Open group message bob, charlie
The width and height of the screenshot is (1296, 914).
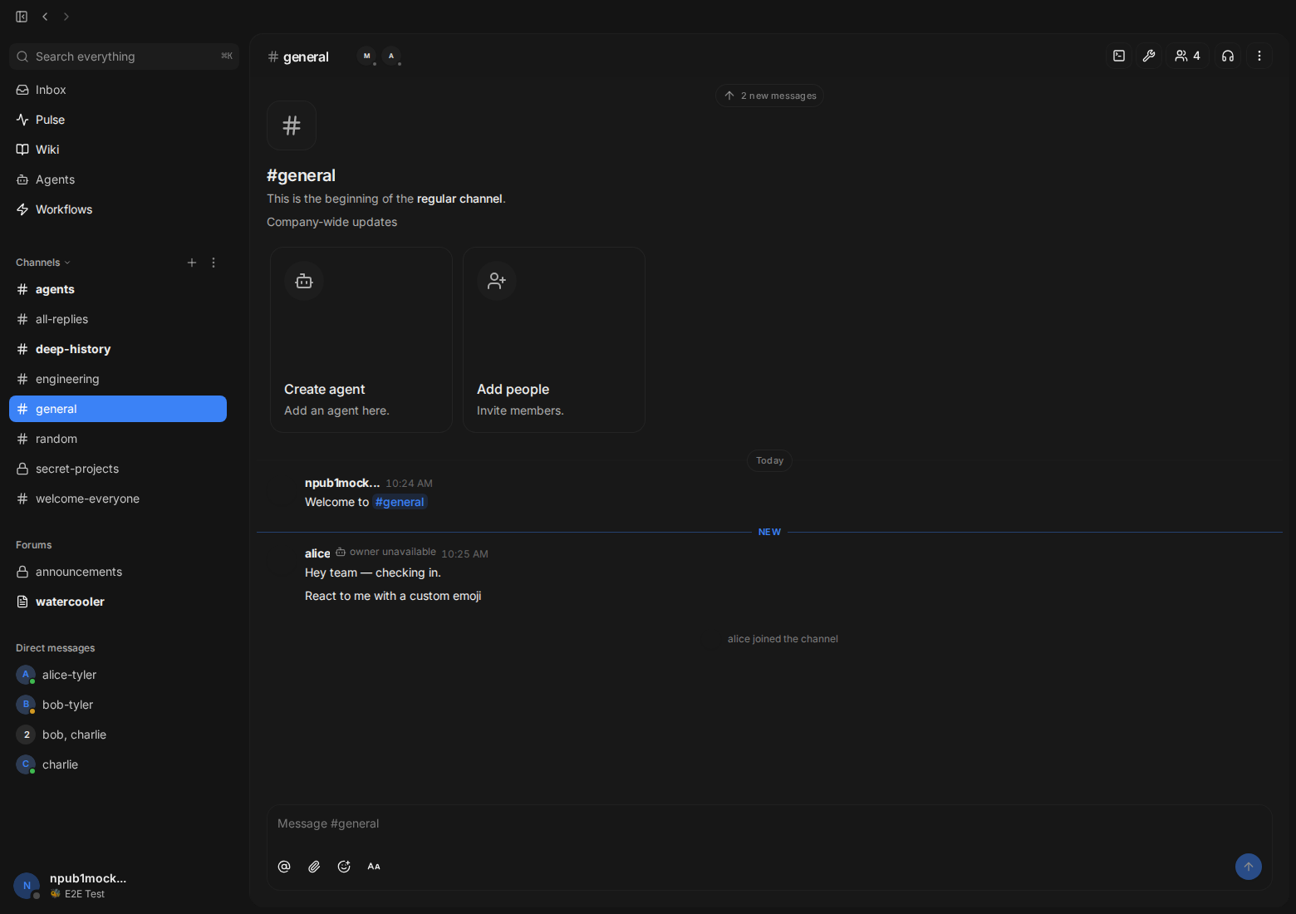pyautogui.click(x=118, y=735)
